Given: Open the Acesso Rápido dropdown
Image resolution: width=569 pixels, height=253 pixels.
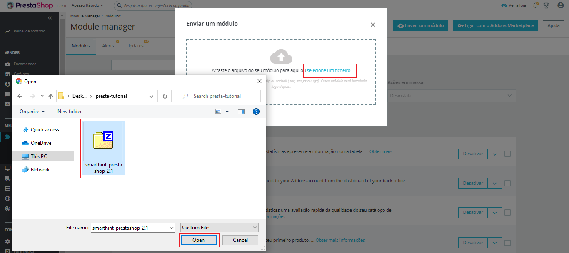Looking at the screenshot, I should point(87,5).
